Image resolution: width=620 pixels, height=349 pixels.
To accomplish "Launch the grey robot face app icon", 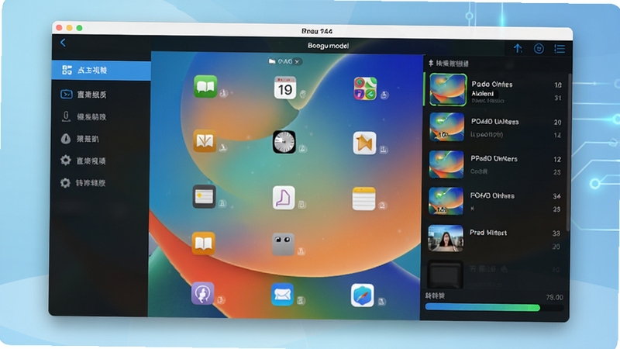I will 283,244.
